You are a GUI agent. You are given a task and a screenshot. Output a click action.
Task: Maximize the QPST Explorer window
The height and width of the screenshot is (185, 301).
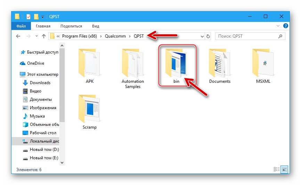(x=266, y=17)
